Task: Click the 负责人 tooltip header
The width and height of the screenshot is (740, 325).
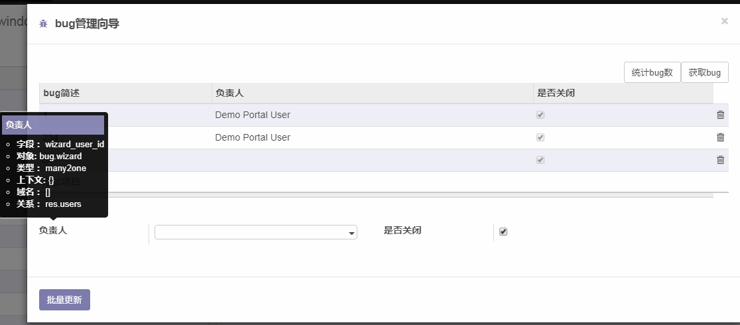Action: pyautogui.click(x=53, y=125)
